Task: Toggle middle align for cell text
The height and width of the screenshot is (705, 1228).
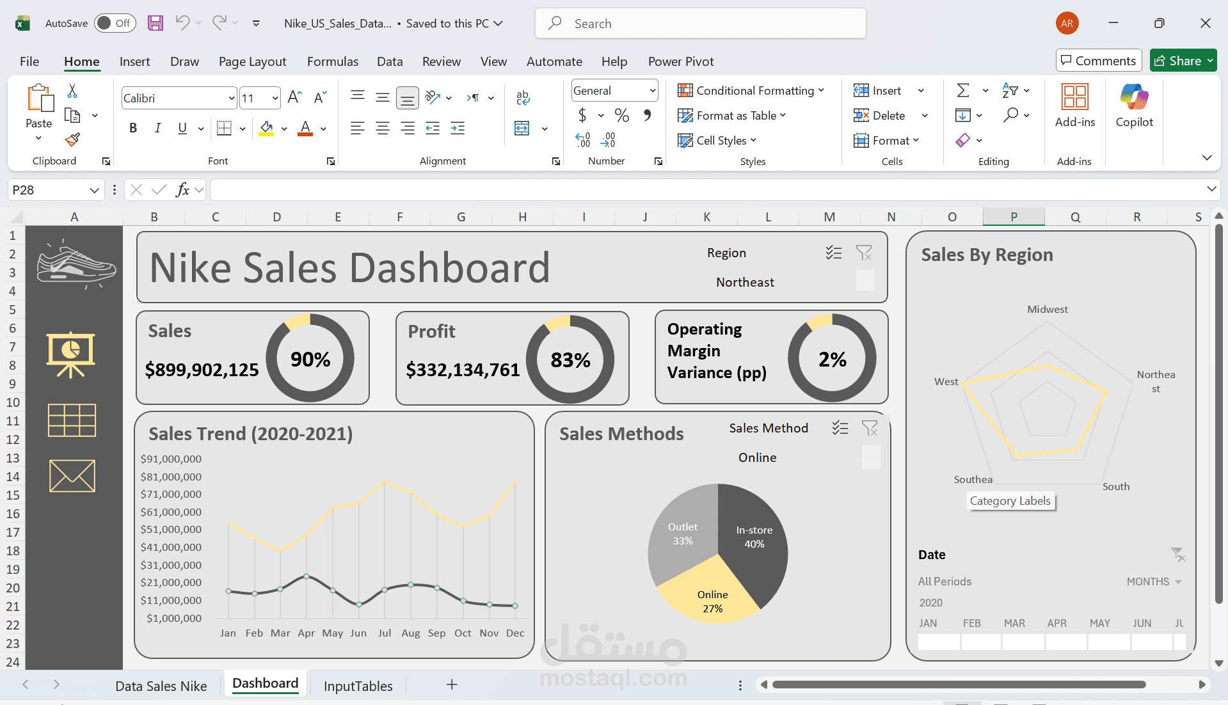Action: point(382,97)
